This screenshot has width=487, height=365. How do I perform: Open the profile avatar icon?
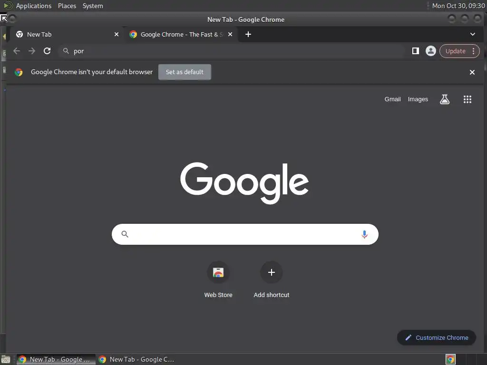[430, 51]
